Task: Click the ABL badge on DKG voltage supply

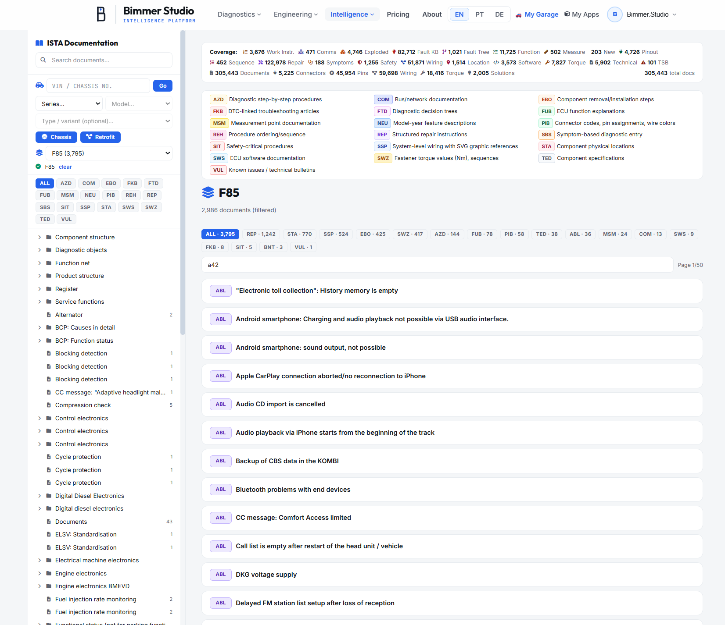Action: point(221,575)
